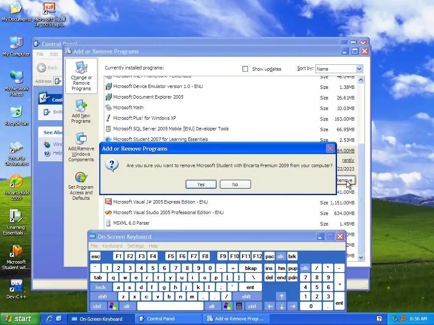This screenshot has width=434, height=325.
Task: Click the bksp key on on-screen keyboard
Action: tap(251, 268)
